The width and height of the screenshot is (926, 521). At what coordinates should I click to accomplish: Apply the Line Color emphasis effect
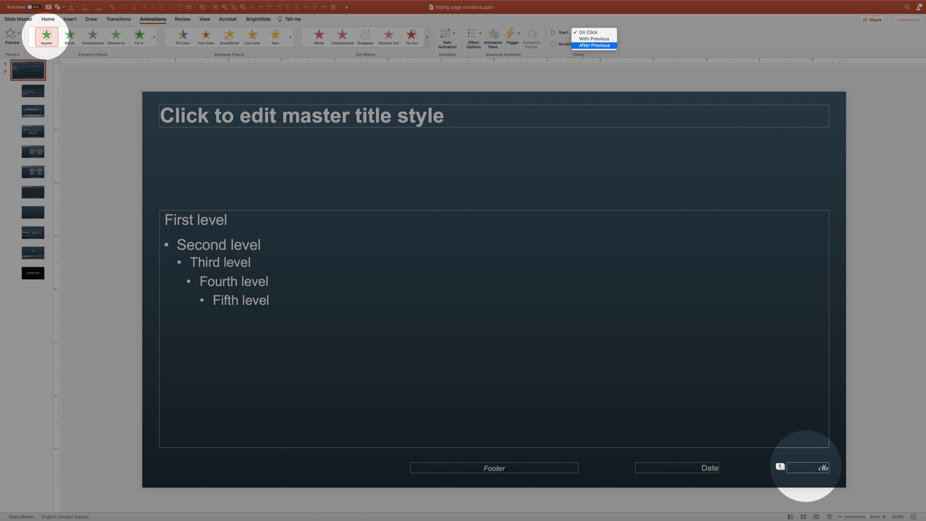point(252,37)
